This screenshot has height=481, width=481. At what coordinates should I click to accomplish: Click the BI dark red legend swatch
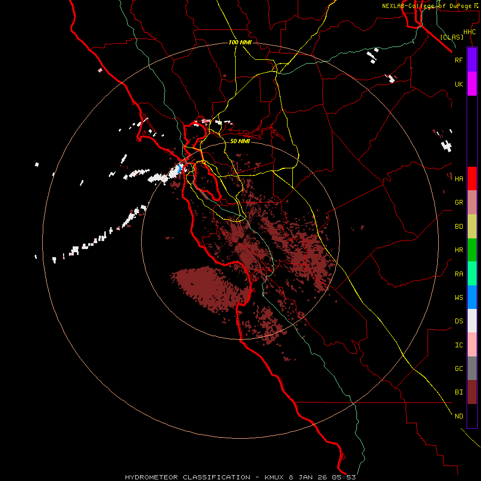(472, 392)
